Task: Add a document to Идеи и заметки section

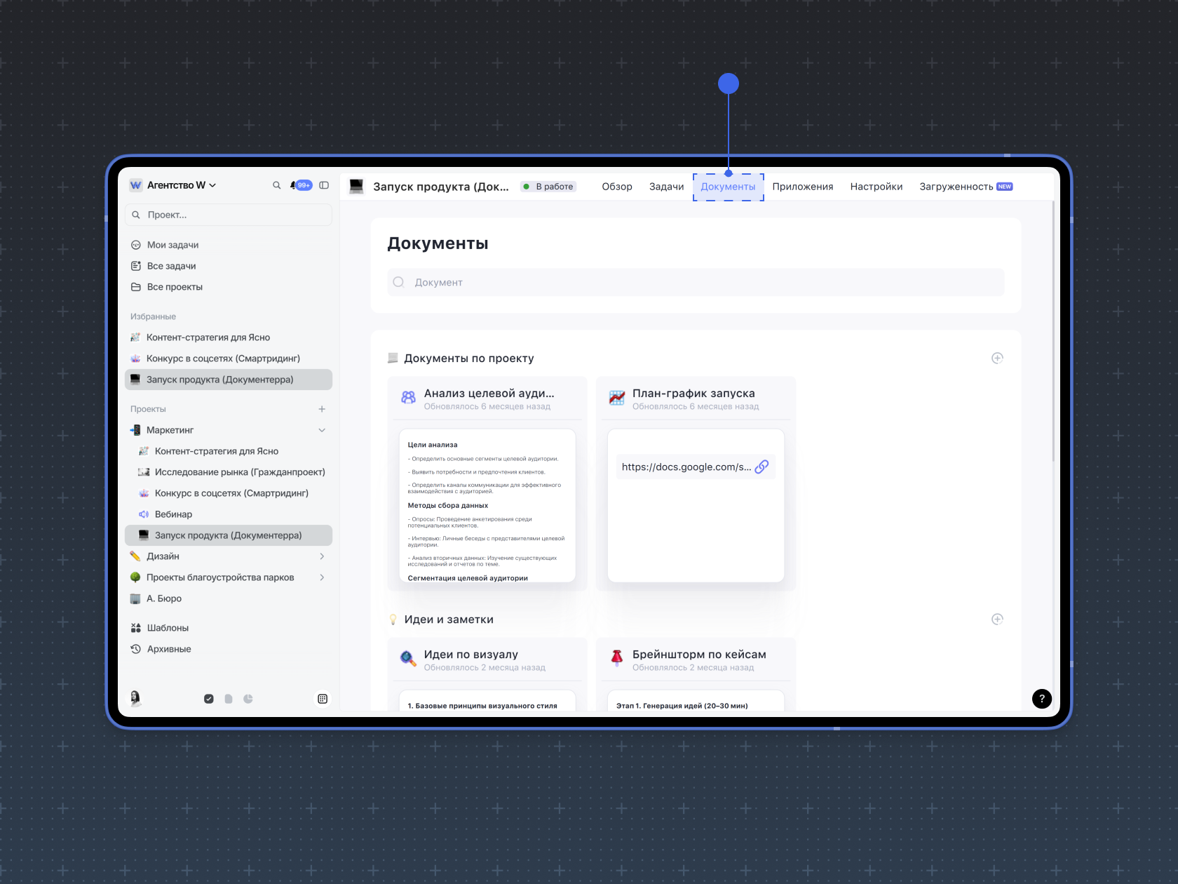Action: tap(996, 620)
